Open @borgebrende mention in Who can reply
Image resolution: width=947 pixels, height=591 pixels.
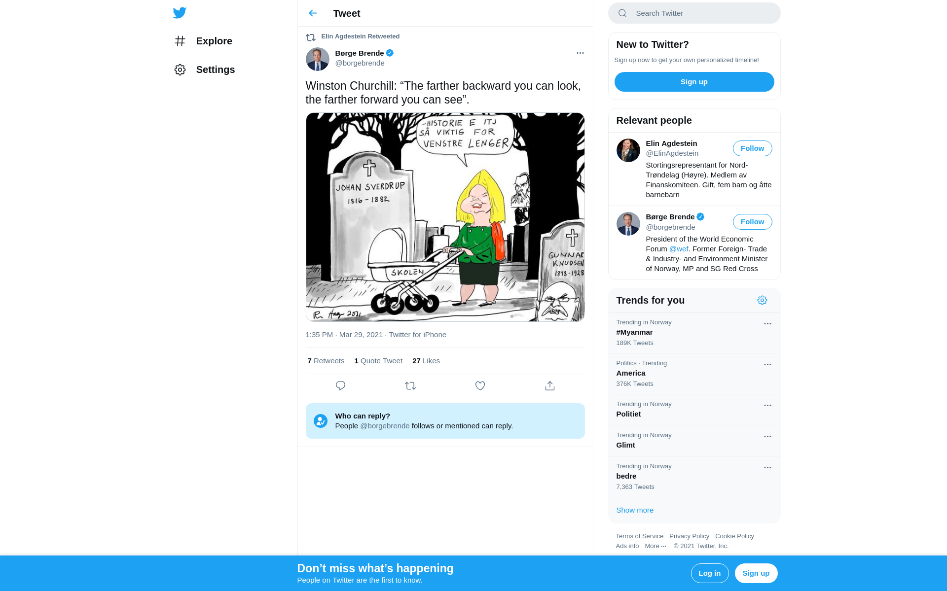[385, 426]
